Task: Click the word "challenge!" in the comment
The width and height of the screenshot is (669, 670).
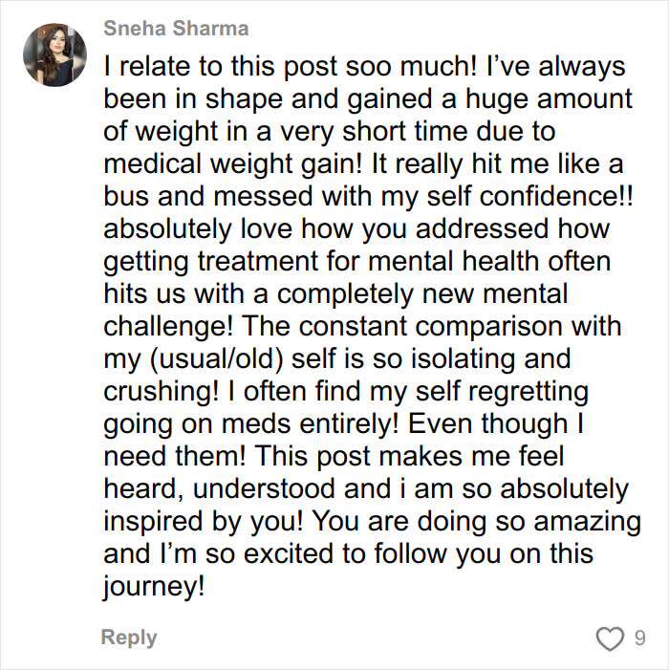Action: [165, 327]
